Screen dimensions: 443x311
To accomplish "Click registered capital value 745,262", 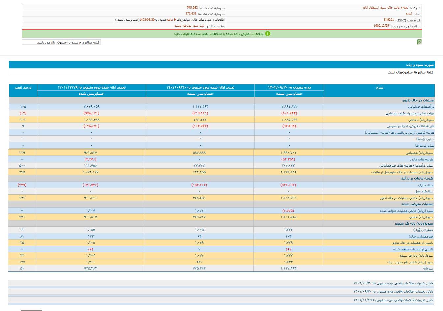I will [x=192, y=8].
